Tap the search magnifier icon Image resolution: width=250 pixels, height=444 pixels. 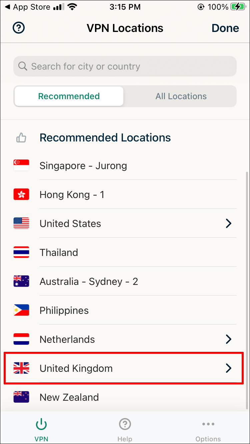tap(23, 66)
